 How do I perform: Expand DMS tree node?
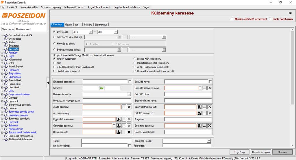pyautogui.click(x=2, y=91)
